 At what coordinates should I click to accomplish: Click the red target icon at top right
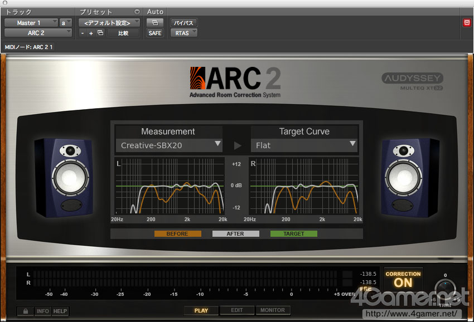(x=467, y=23)
